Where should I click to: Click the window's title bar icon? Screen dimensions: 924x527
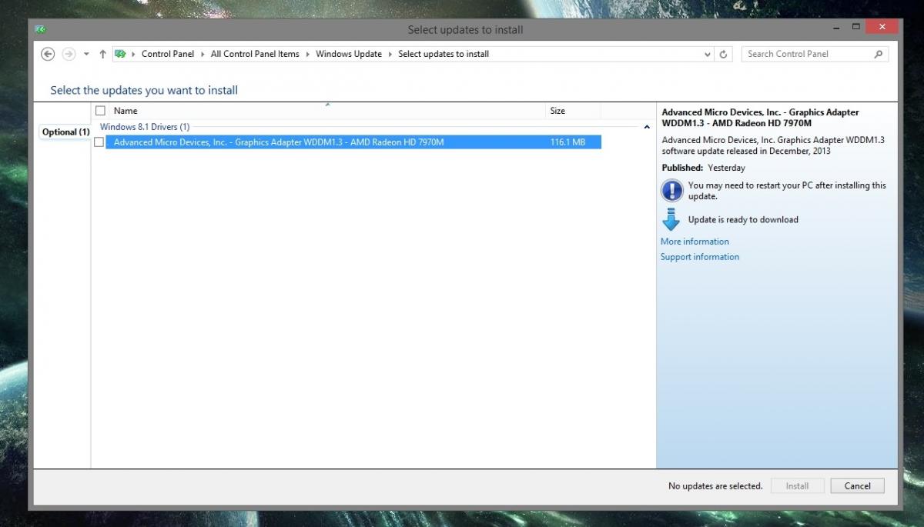coord(41,30)
